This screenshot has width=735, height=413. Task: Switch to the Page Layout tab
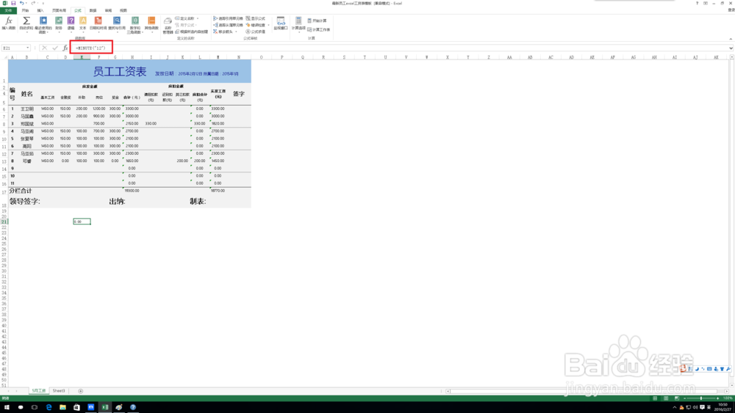tap(59, 10)
